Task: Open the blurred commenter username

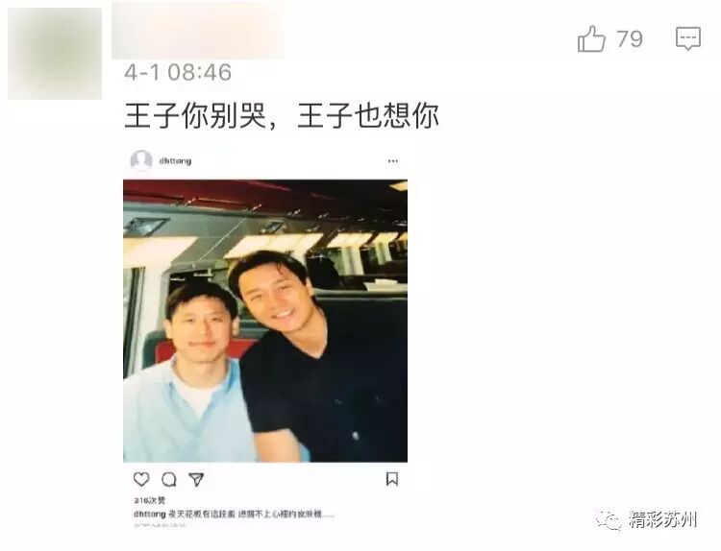Action: click(x=198, y=31)
